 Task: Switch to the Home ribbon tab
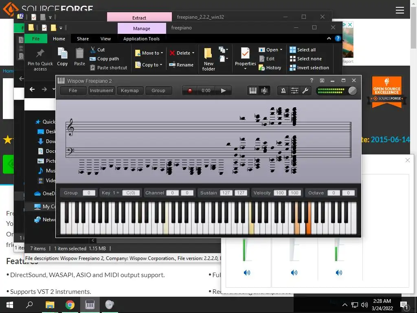pos(59,39)
